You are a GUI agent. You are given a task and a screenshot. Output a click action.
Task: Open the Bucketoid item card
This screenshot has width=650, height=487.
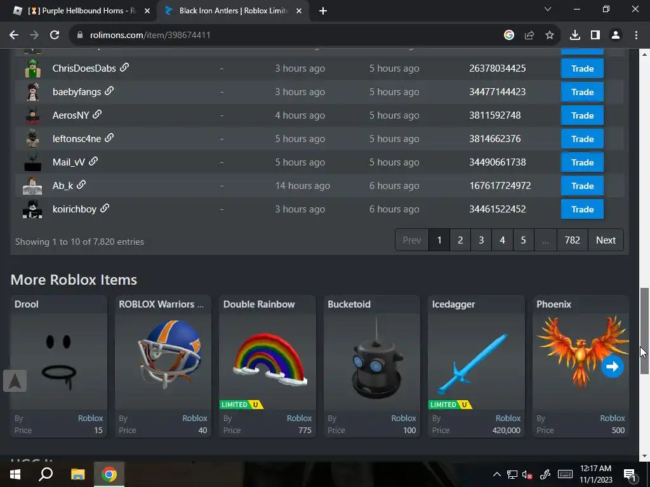[372, 366]
